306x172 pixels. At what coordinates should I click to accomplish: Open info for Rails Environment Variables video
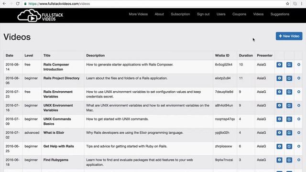[x=279, y=92]
